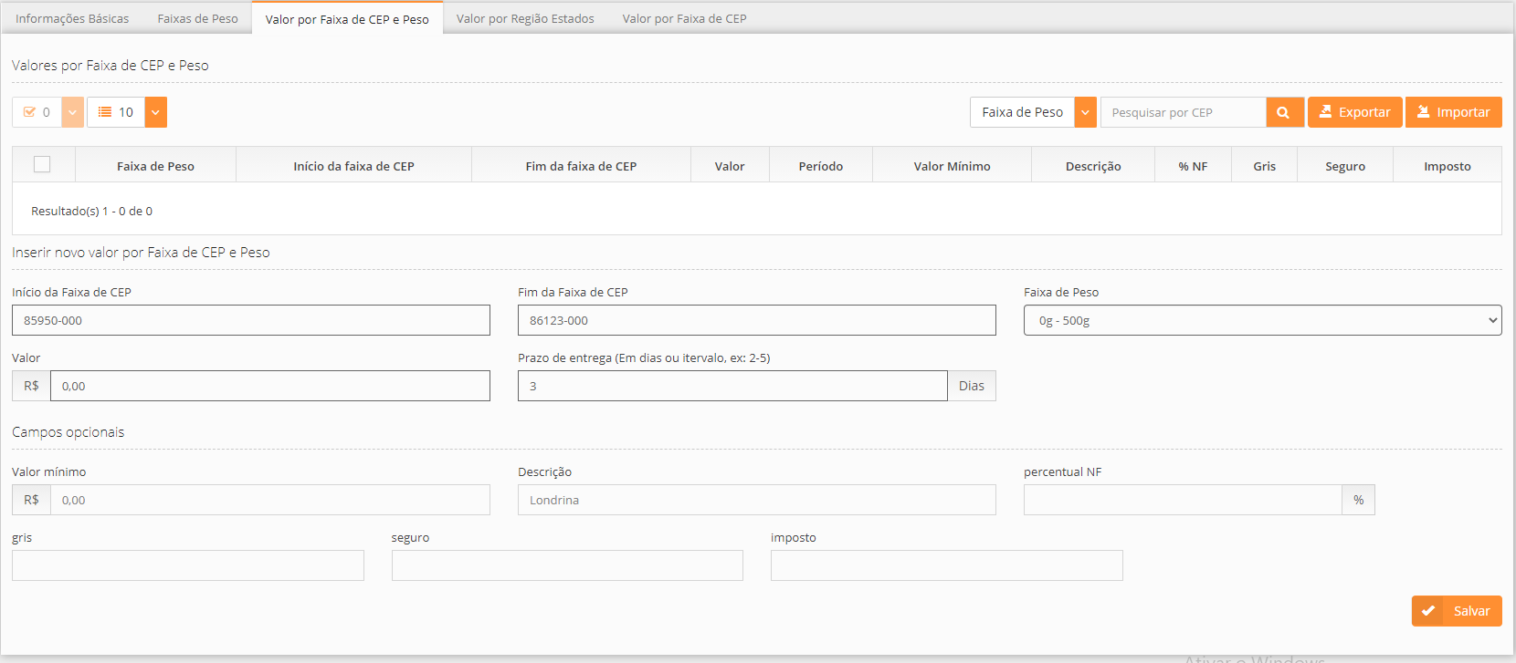Viewport: 1516px width, 663px height.
Task: Toggle the select-all checkbox in table header
Action: tap(42, 164)
